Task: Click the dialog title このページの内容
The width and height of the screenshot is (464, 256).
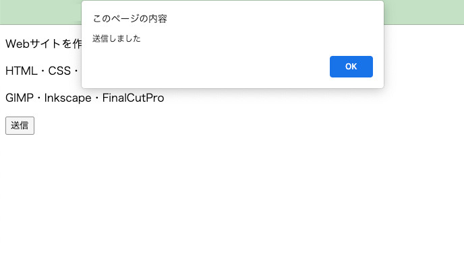Action: [x=130, y=19]
